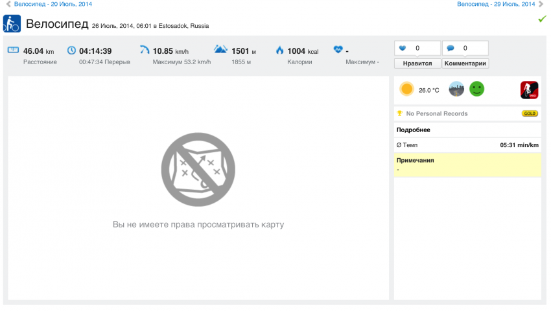The width and height of the screenshot is (551, 311).
Task: Click the speedometer average speed icon
Action: (145, 50)
